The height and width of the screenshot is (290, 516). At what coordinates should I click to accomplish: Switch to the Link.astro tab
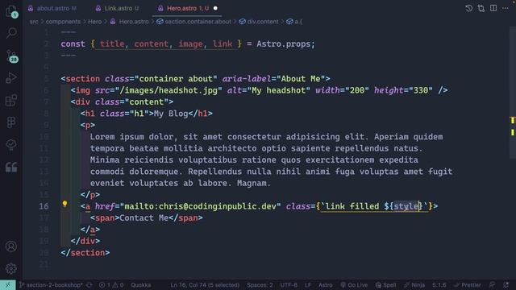119,8
